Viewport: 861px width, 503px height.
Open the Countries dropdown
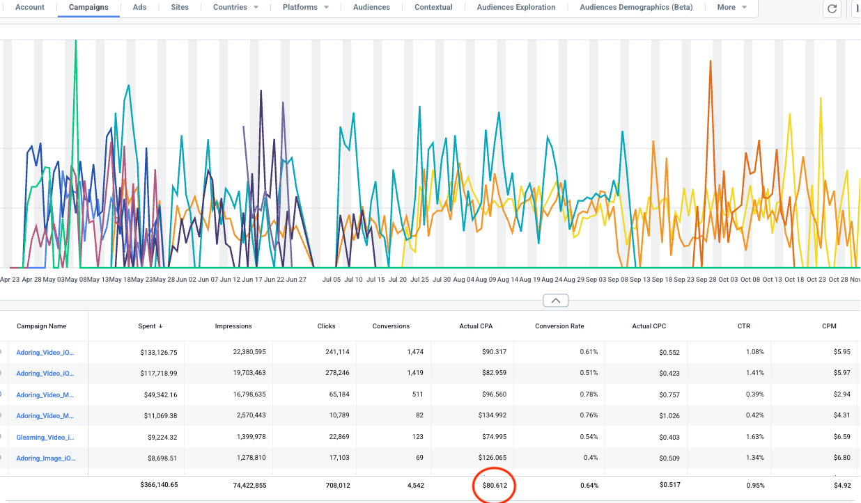235,8
